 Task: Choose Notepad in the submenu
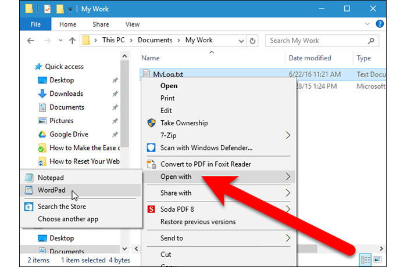(x=51, y=177)
